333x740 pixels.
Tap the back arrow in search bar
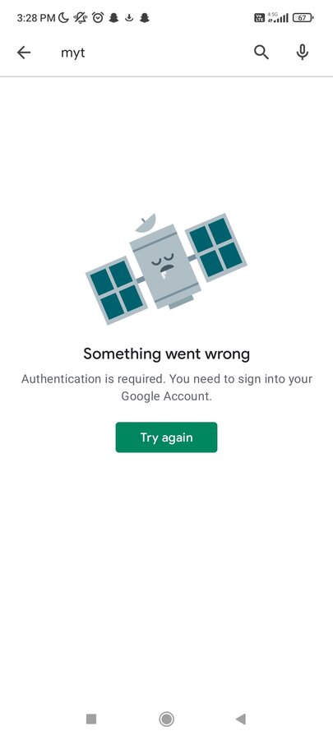coord(24,53)
